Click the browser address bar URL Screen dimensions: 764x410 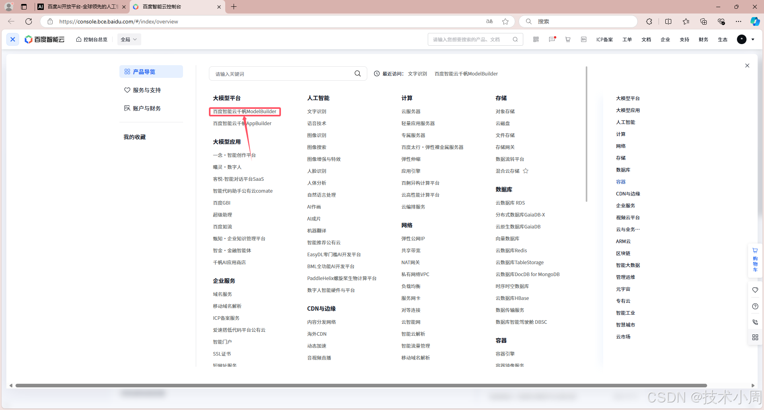click(119, 21)
